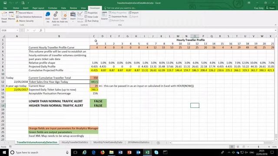Toggle Use Relative References
This screenshot has width=278, height=156.
point(29,17)
